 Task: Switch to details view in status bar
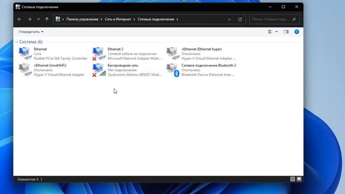(x=292, y=179)
